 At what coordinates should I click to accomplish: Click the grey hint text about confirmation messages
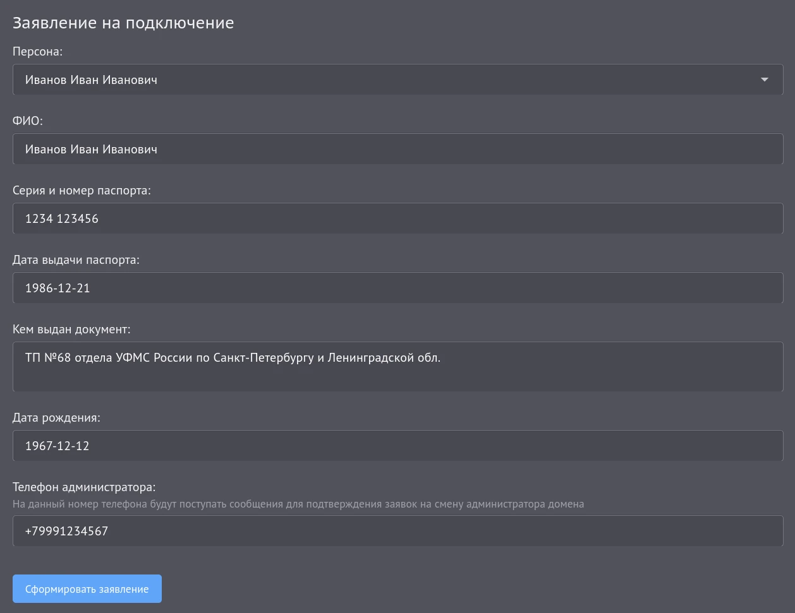(x=298, y=504)
